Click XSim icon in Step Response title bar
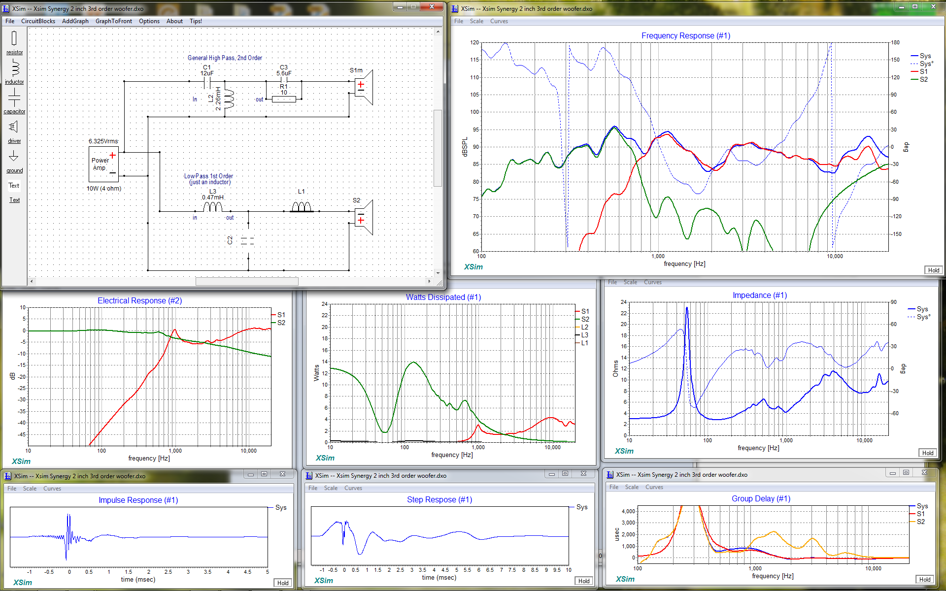Screen dimensions: 946x591 coord(309,475)
